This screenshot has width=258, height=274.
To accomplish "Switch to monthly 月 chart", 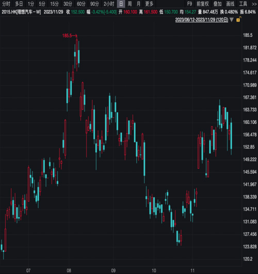I will click(x=138, y=4).
